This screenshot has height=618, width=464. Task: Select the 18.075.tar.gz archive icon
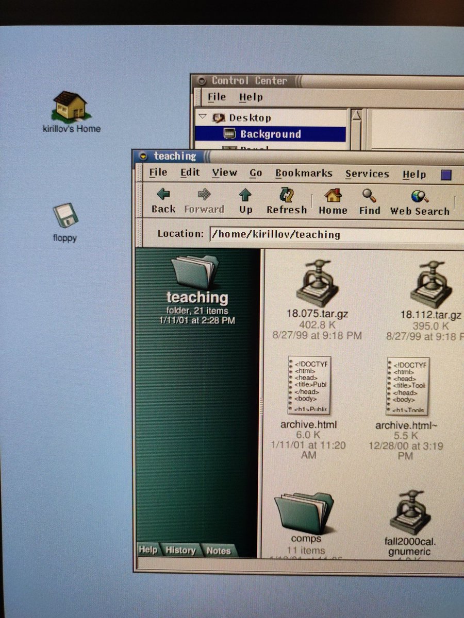pos(317,283)
